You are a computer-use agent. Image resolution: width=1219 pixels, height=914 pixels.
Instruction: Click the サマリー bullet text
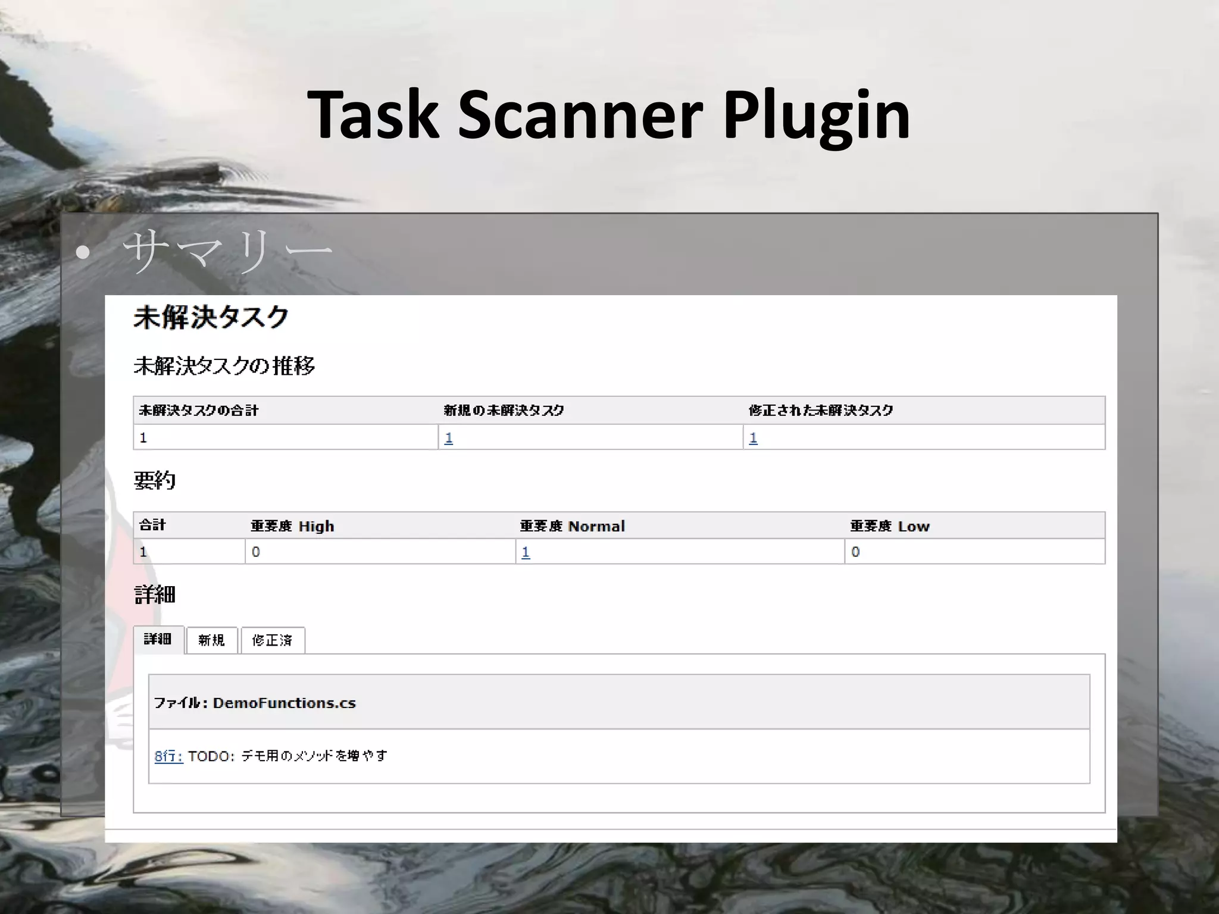pos(227,251)
